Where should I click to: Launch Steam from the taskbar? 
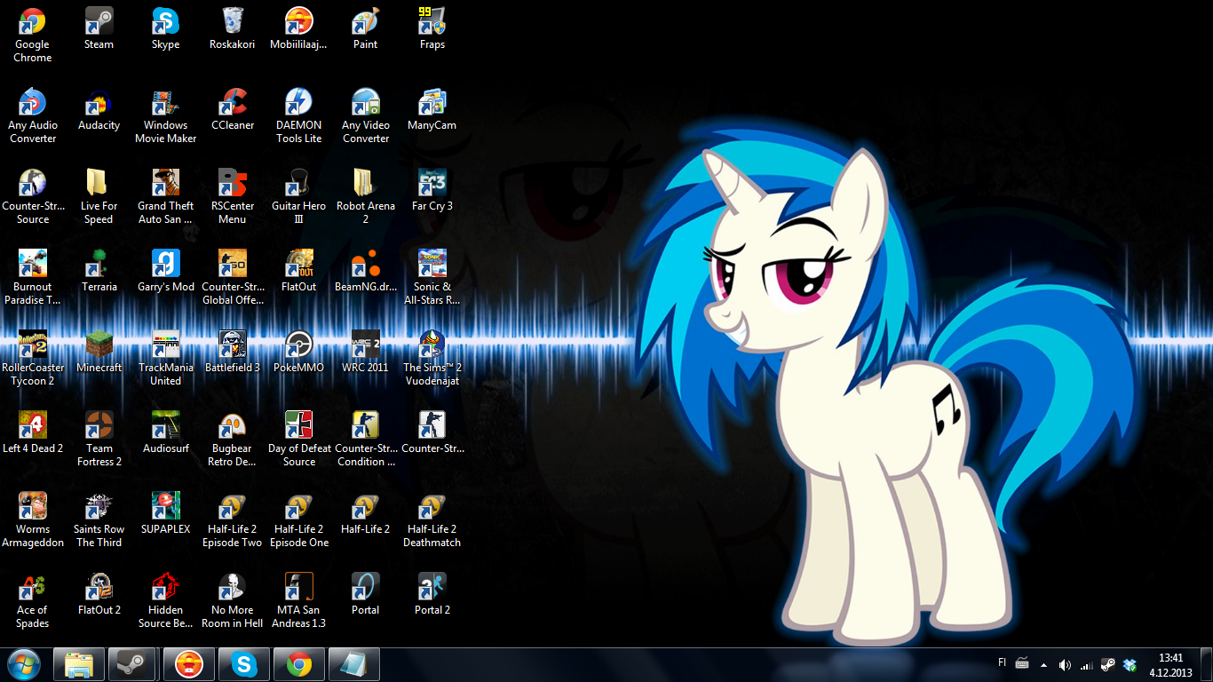click(132, 664)
